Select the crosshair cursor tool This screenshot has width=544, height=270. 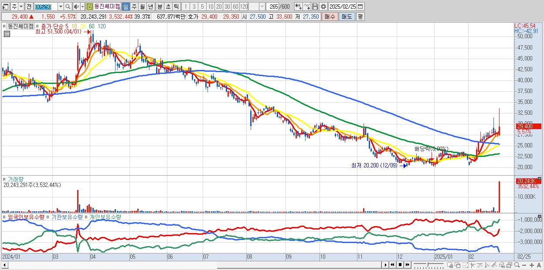point(473,265)
